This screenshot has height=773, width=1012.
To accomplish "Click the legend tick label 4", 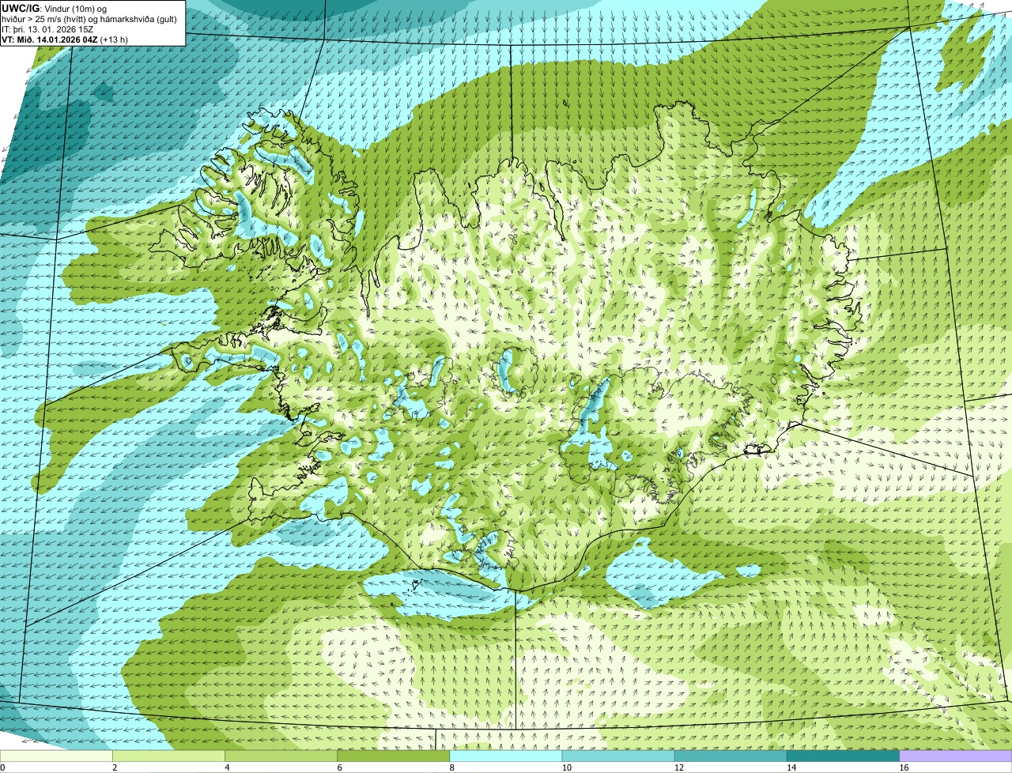I will click(x=228, y=768).
